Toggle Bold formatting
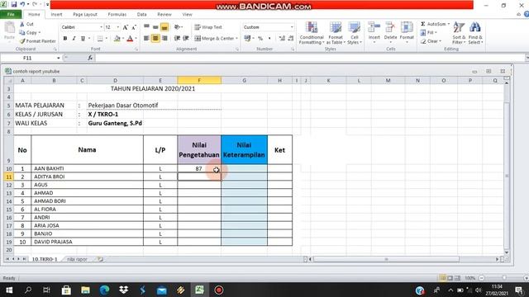The image size is (529, 297). [65, 39]
